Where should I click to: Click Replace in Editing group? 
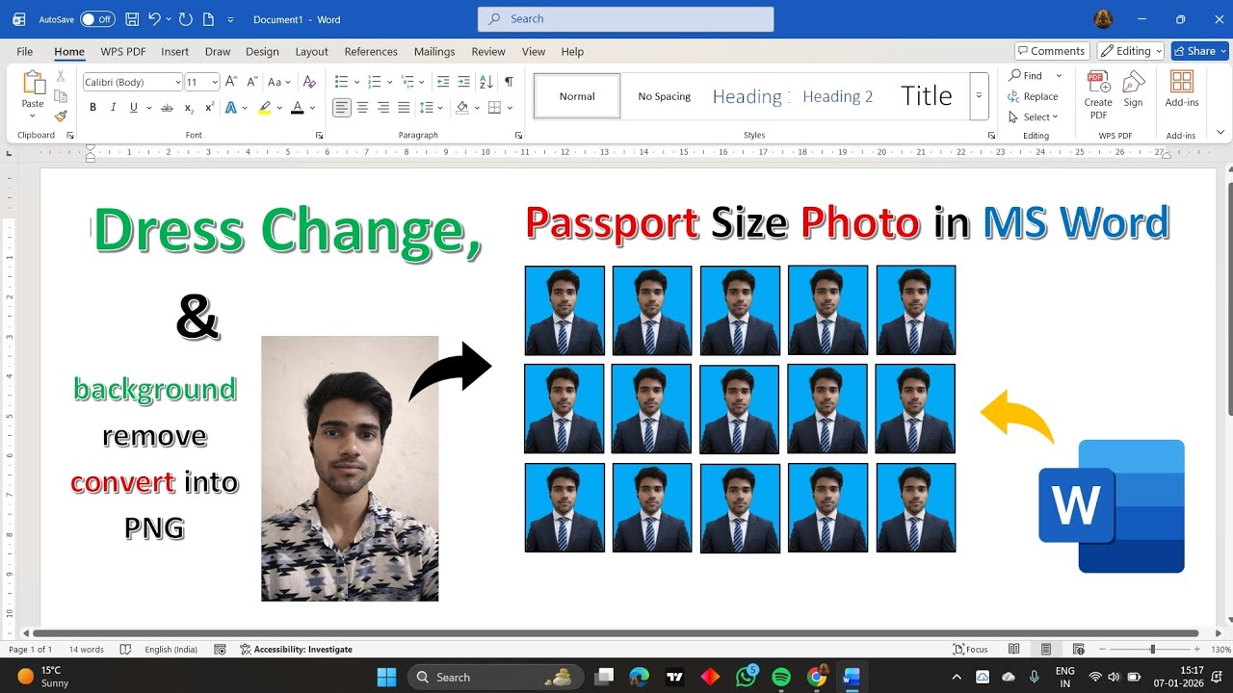1033,96
